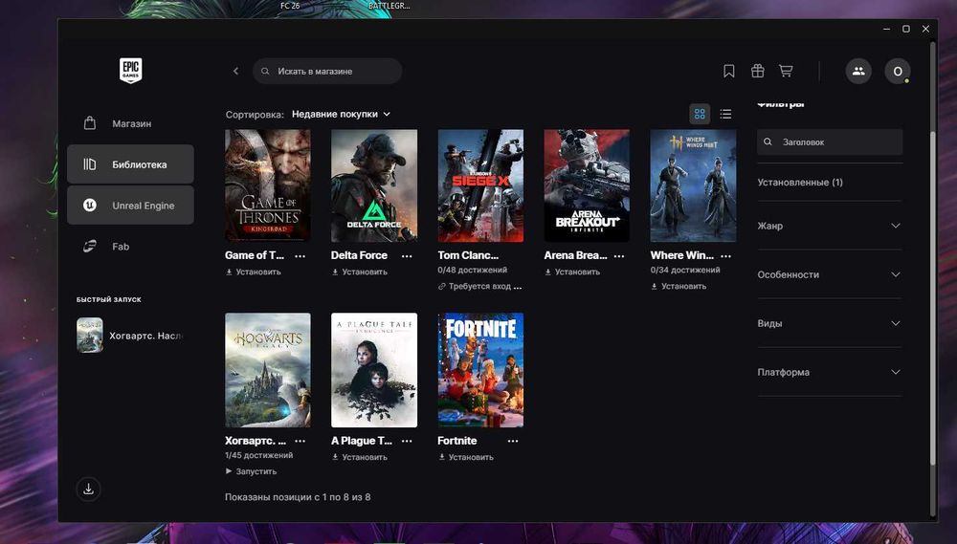Open Fortnite options menu
The image size is (957, 544).
click(x=513, y=441)
